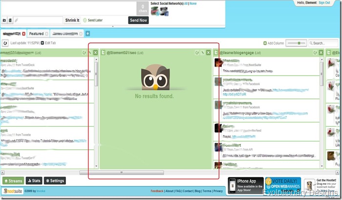Select None social networks link
The image size is (342, 200).
pos(193,3)
